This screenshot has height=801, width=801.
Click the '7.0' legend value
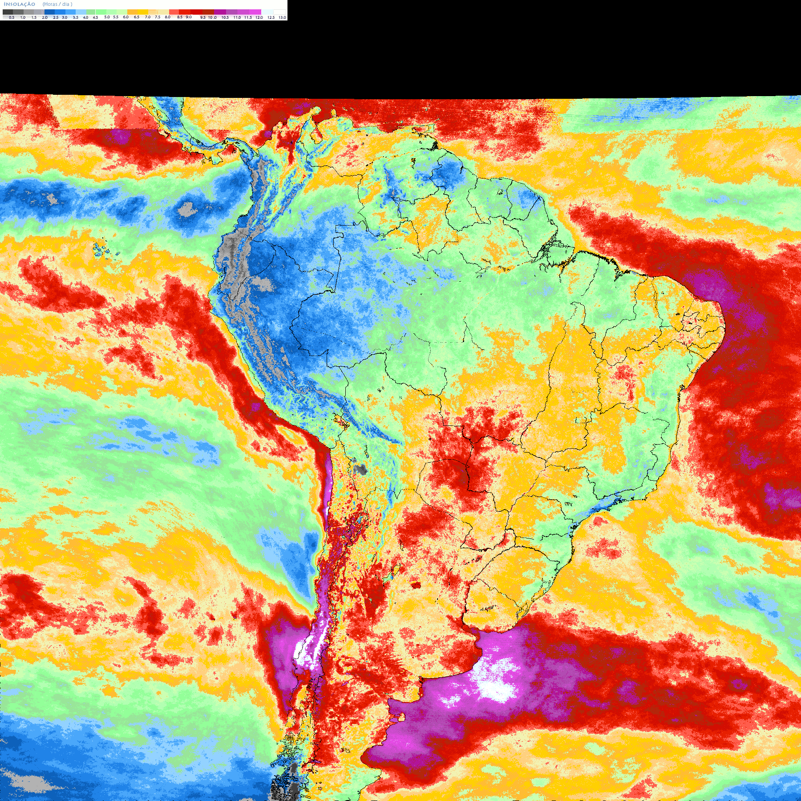(148, 17)
